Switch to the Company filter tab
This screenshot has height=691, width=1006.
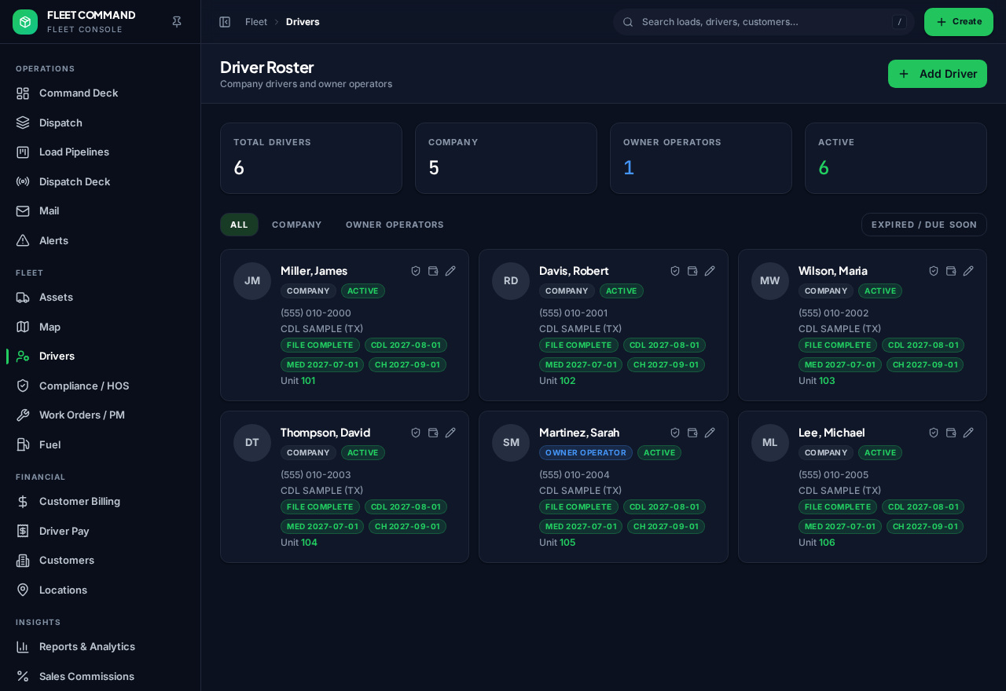tap(297, 225)
